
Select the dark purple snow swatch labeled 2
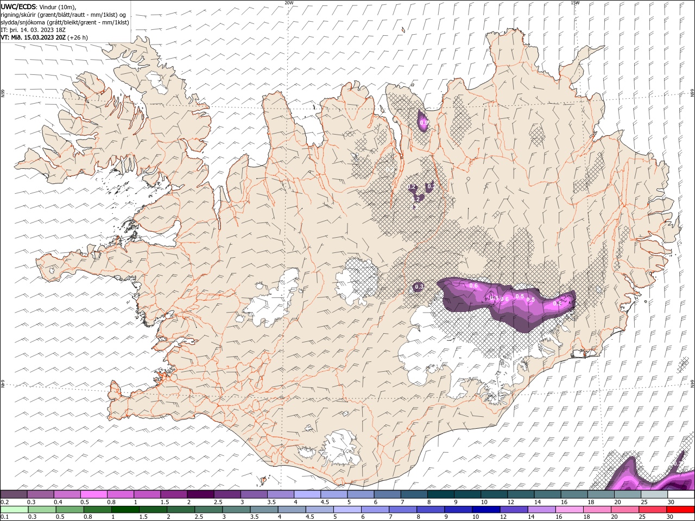tap(200, 494)
